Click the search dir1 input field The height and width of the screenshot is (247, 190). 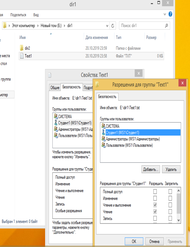click(x=142, y=26)
